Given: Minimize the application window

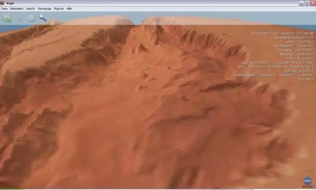Looking at the screenshot, I should [301, 3].
